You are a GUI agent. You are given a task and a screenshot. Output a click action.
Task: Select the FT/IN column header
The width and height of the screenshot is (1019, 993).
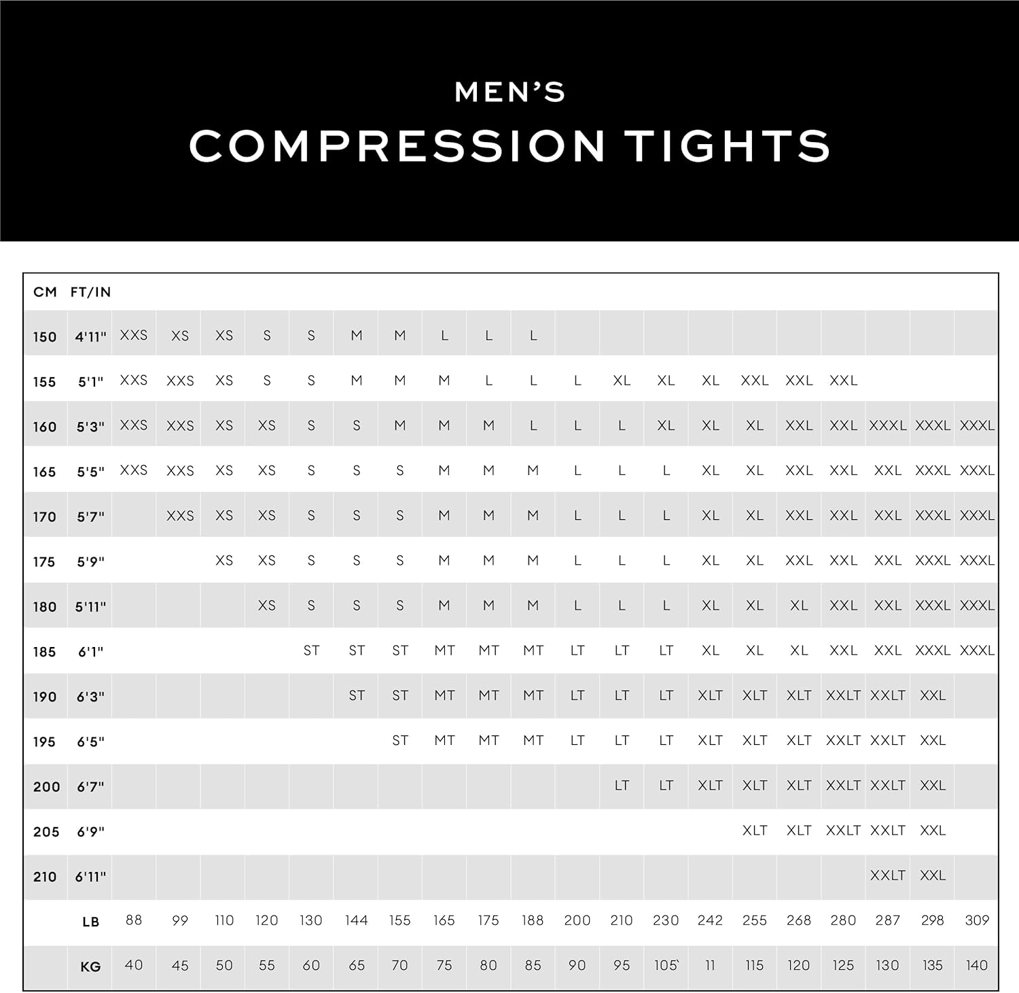[x=90, y=292]
